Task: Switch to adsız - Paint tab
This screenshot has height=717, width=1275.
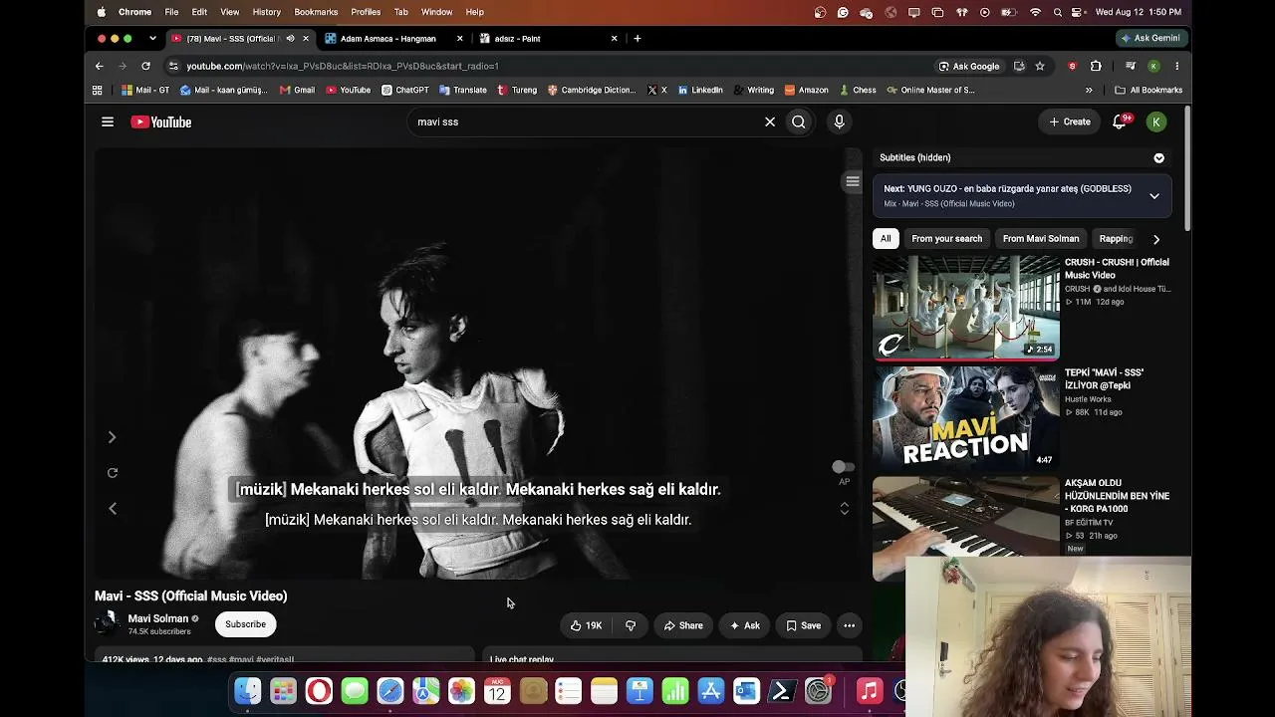Action: click(x=547, y=39)
